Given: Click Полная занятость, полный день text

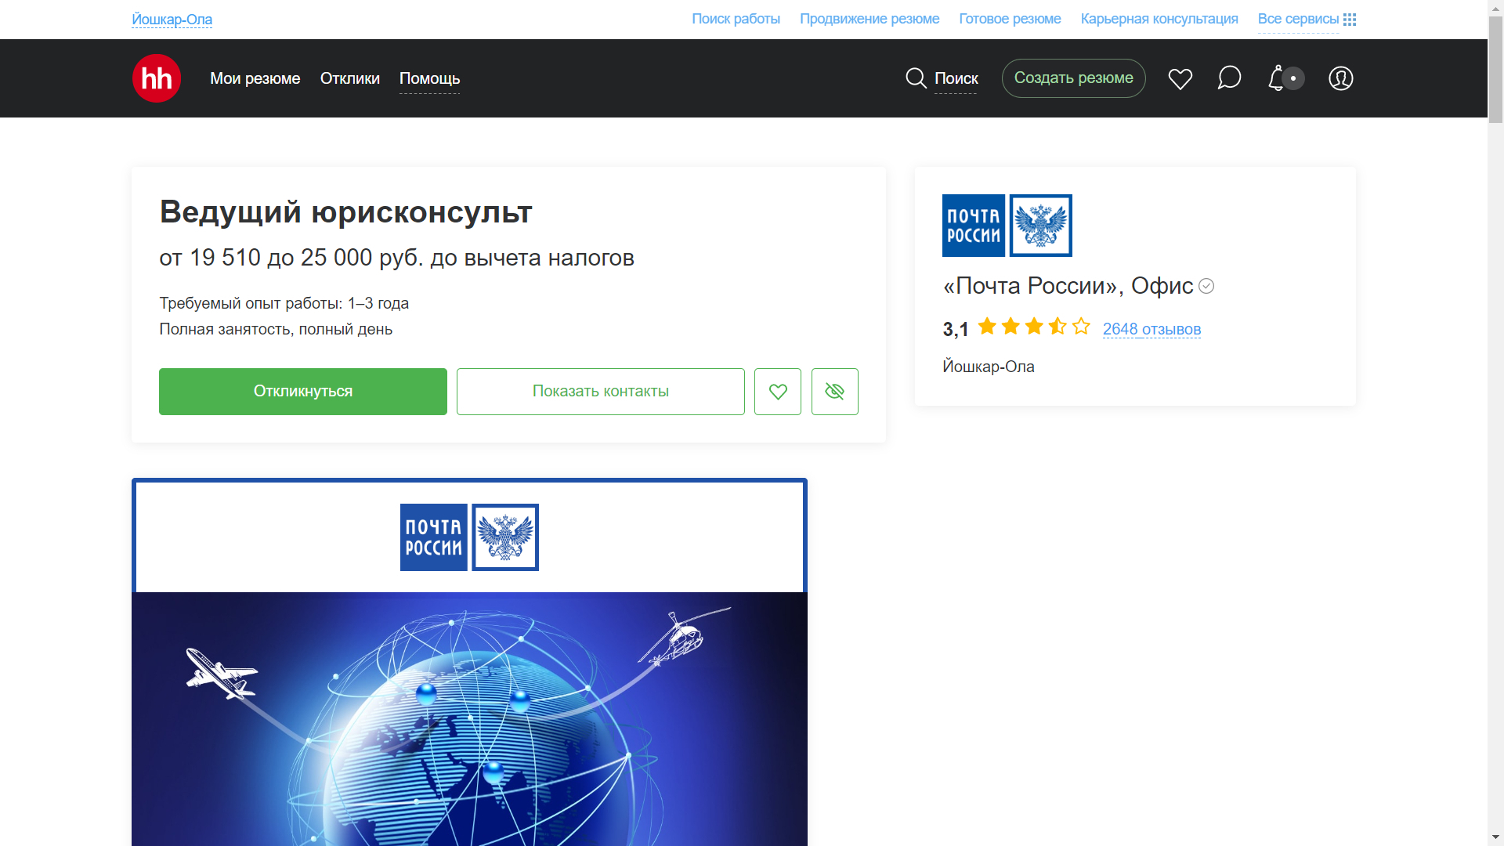Looking at the screenshot, I should point(276,329).
